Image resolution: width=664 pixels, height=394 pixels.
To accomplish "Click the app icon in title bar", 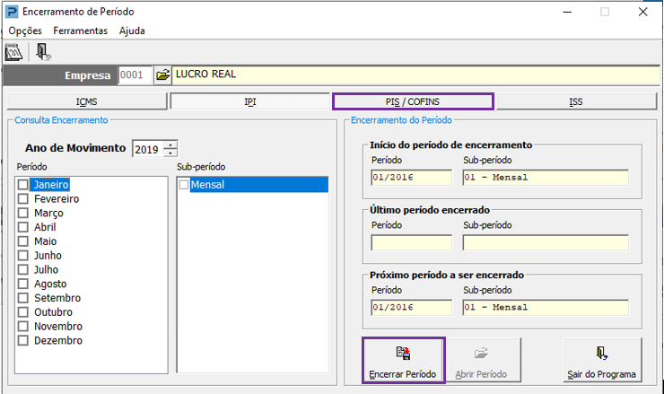I will click(12, 12).
